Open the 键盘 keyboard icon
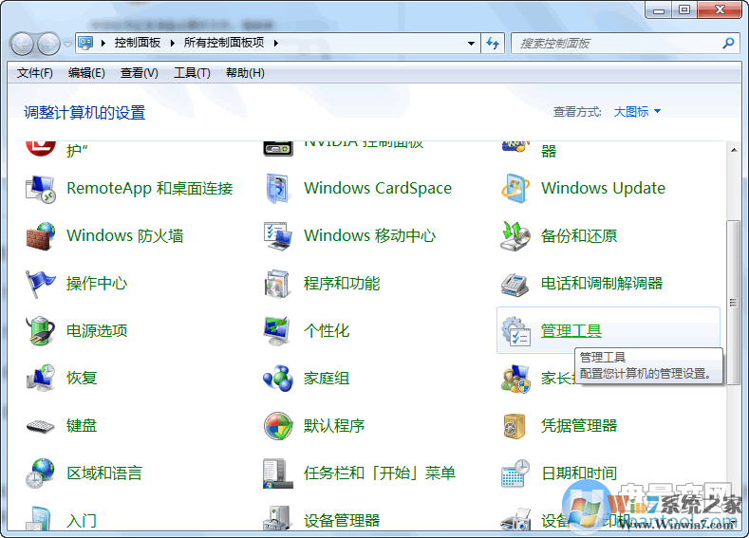749x538 pixels. tap(41, 425)
